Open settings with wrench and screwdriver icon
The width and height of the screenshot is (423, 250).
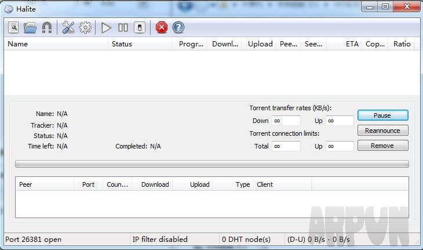point(68,27)
